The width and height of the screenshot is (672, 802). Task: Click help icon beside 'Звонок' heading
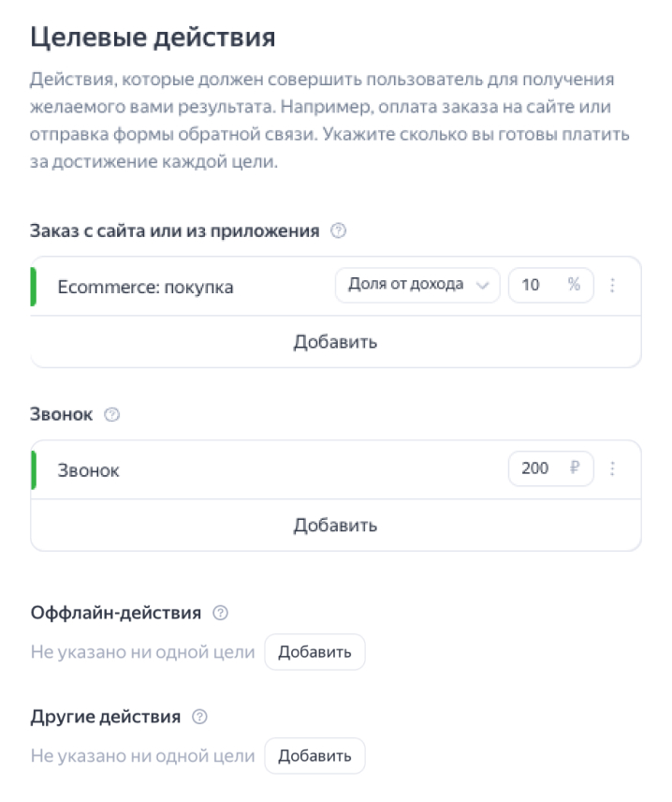click(112, 414)
